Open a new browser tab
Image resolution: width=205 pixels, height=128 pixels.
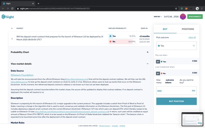click(x=38, y=4)
